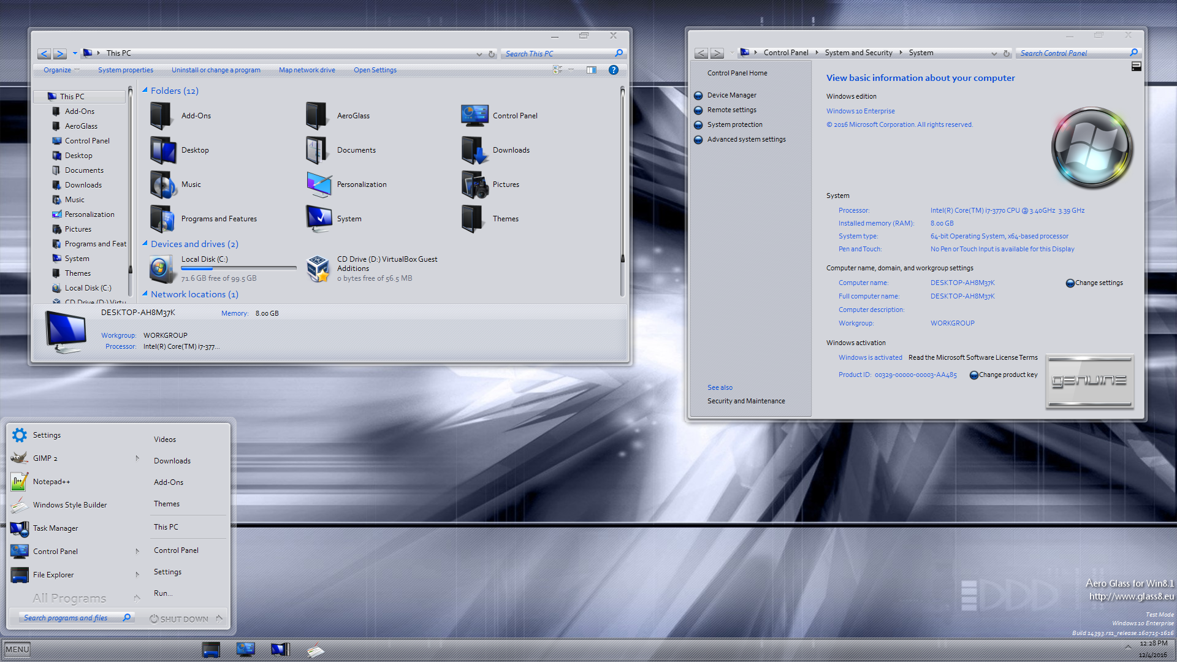Open the Control Panel address bar dropdown

(x=994, y=54)
